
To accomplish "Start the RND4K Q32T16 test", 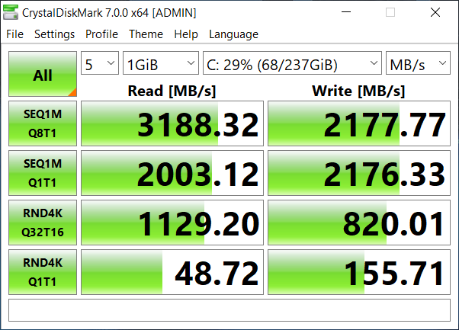I will 43,223.
